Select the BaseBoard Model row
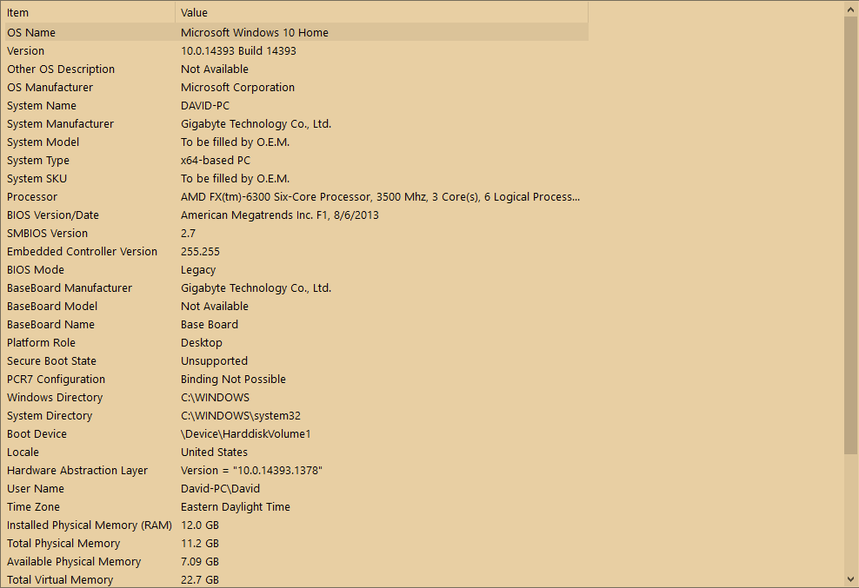859x588 pixels. tap(296, 306)
